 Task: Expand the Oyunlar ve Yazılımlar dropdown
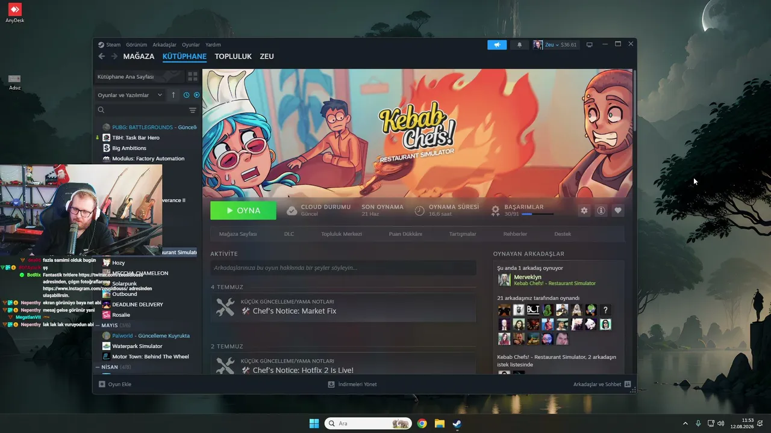130,95
